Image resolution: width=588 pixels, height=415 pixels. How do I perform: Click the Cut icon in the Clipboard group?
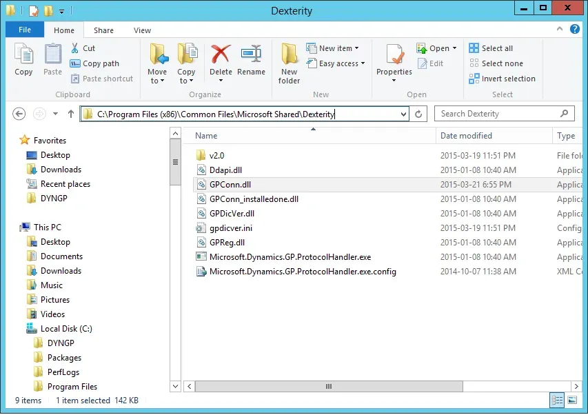(x=83, y=48)
